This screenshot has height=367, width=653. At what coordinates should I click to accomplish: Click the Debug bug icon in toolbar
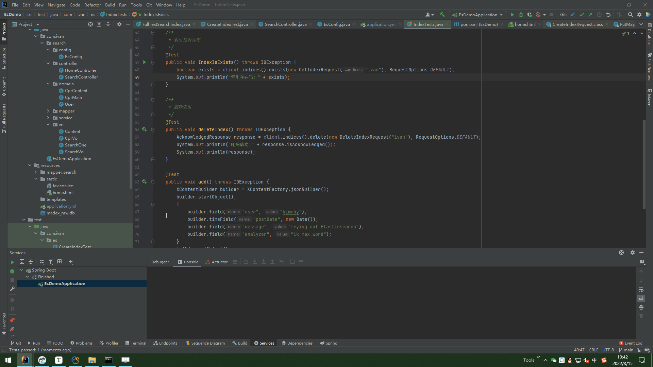click(x=521, y=15)
